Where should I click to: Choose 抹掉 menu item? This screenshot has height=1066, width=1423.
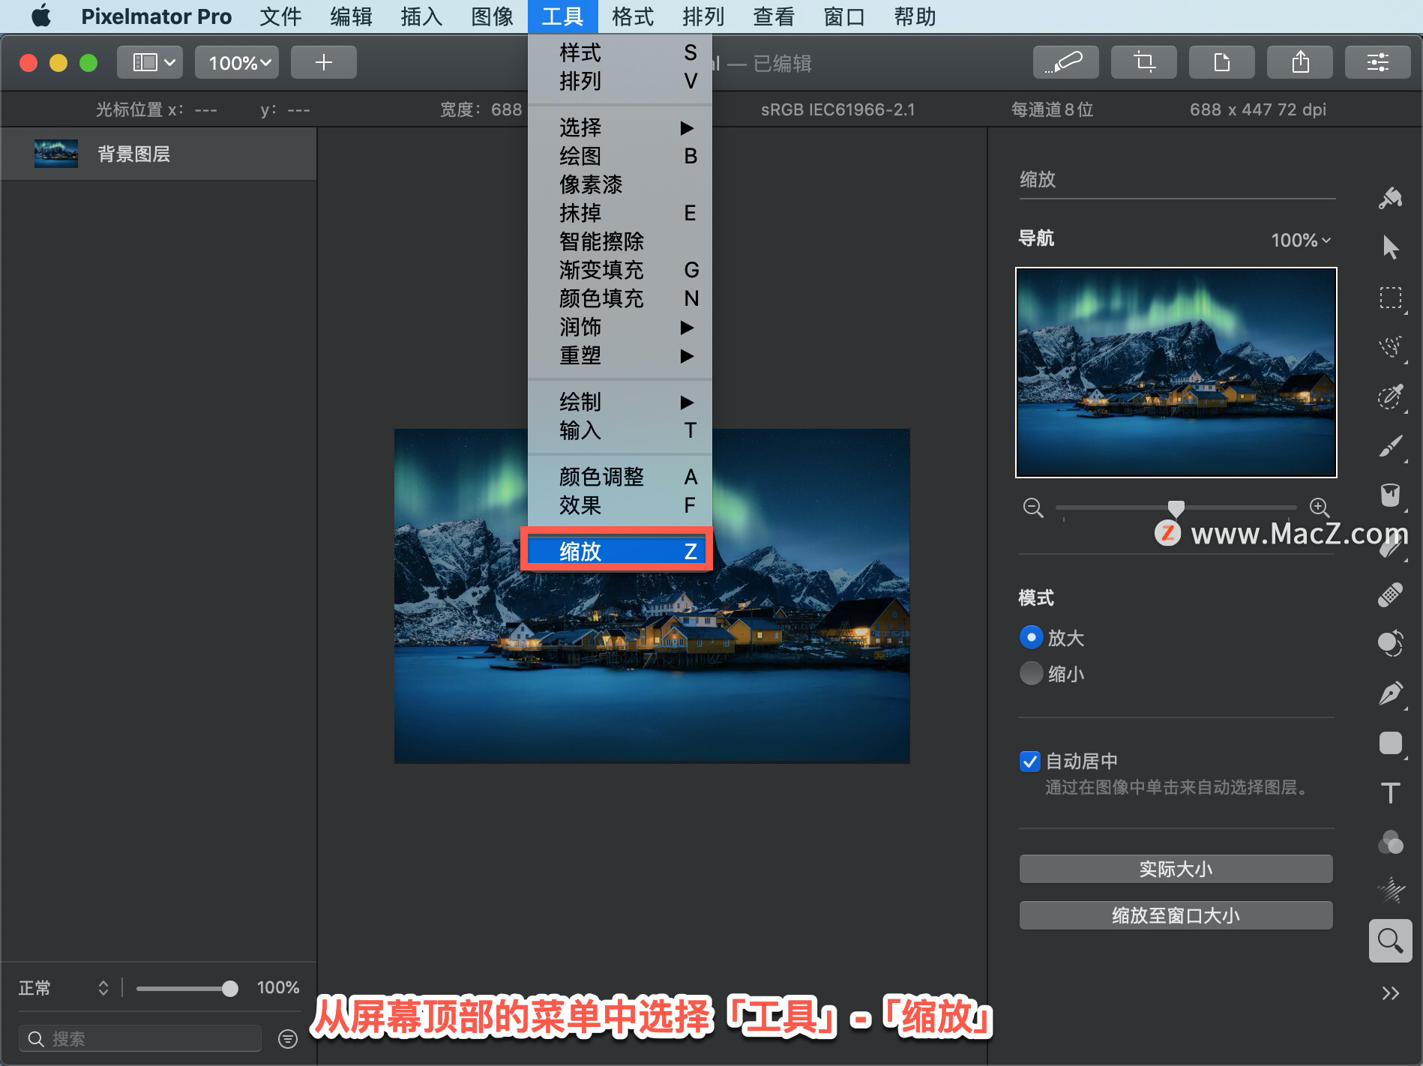[x=620, y=213]
